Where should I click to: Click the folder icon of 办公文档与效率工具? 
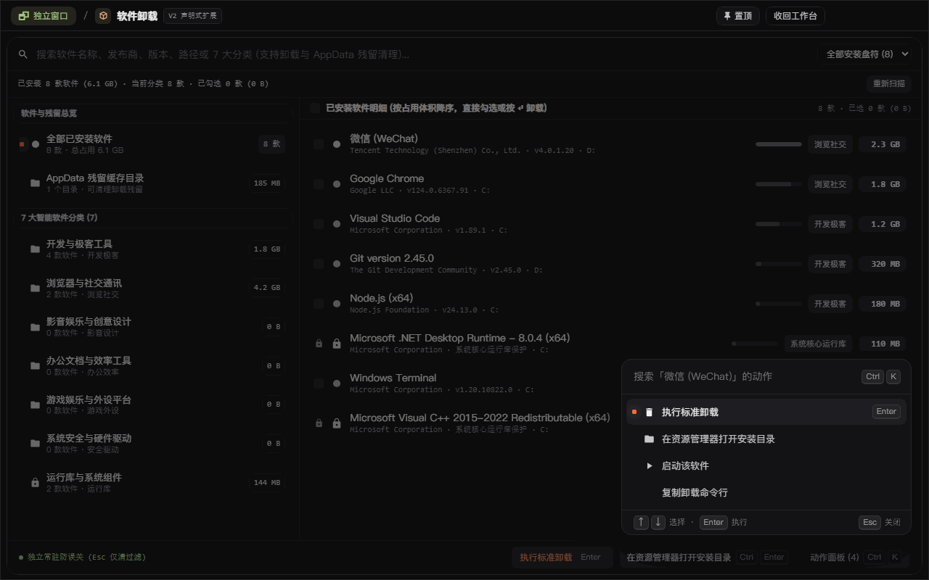pyautogui.click(x=35, y=366)
